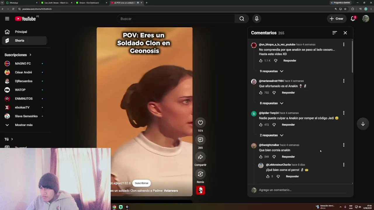Reply to @marianaalvstr7984 with Responder
This screenshot has width=374, height=210.
(288, 93)
